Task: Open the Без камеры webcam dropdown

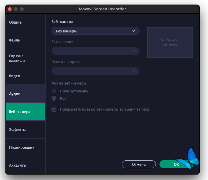Action: [96, 31]
